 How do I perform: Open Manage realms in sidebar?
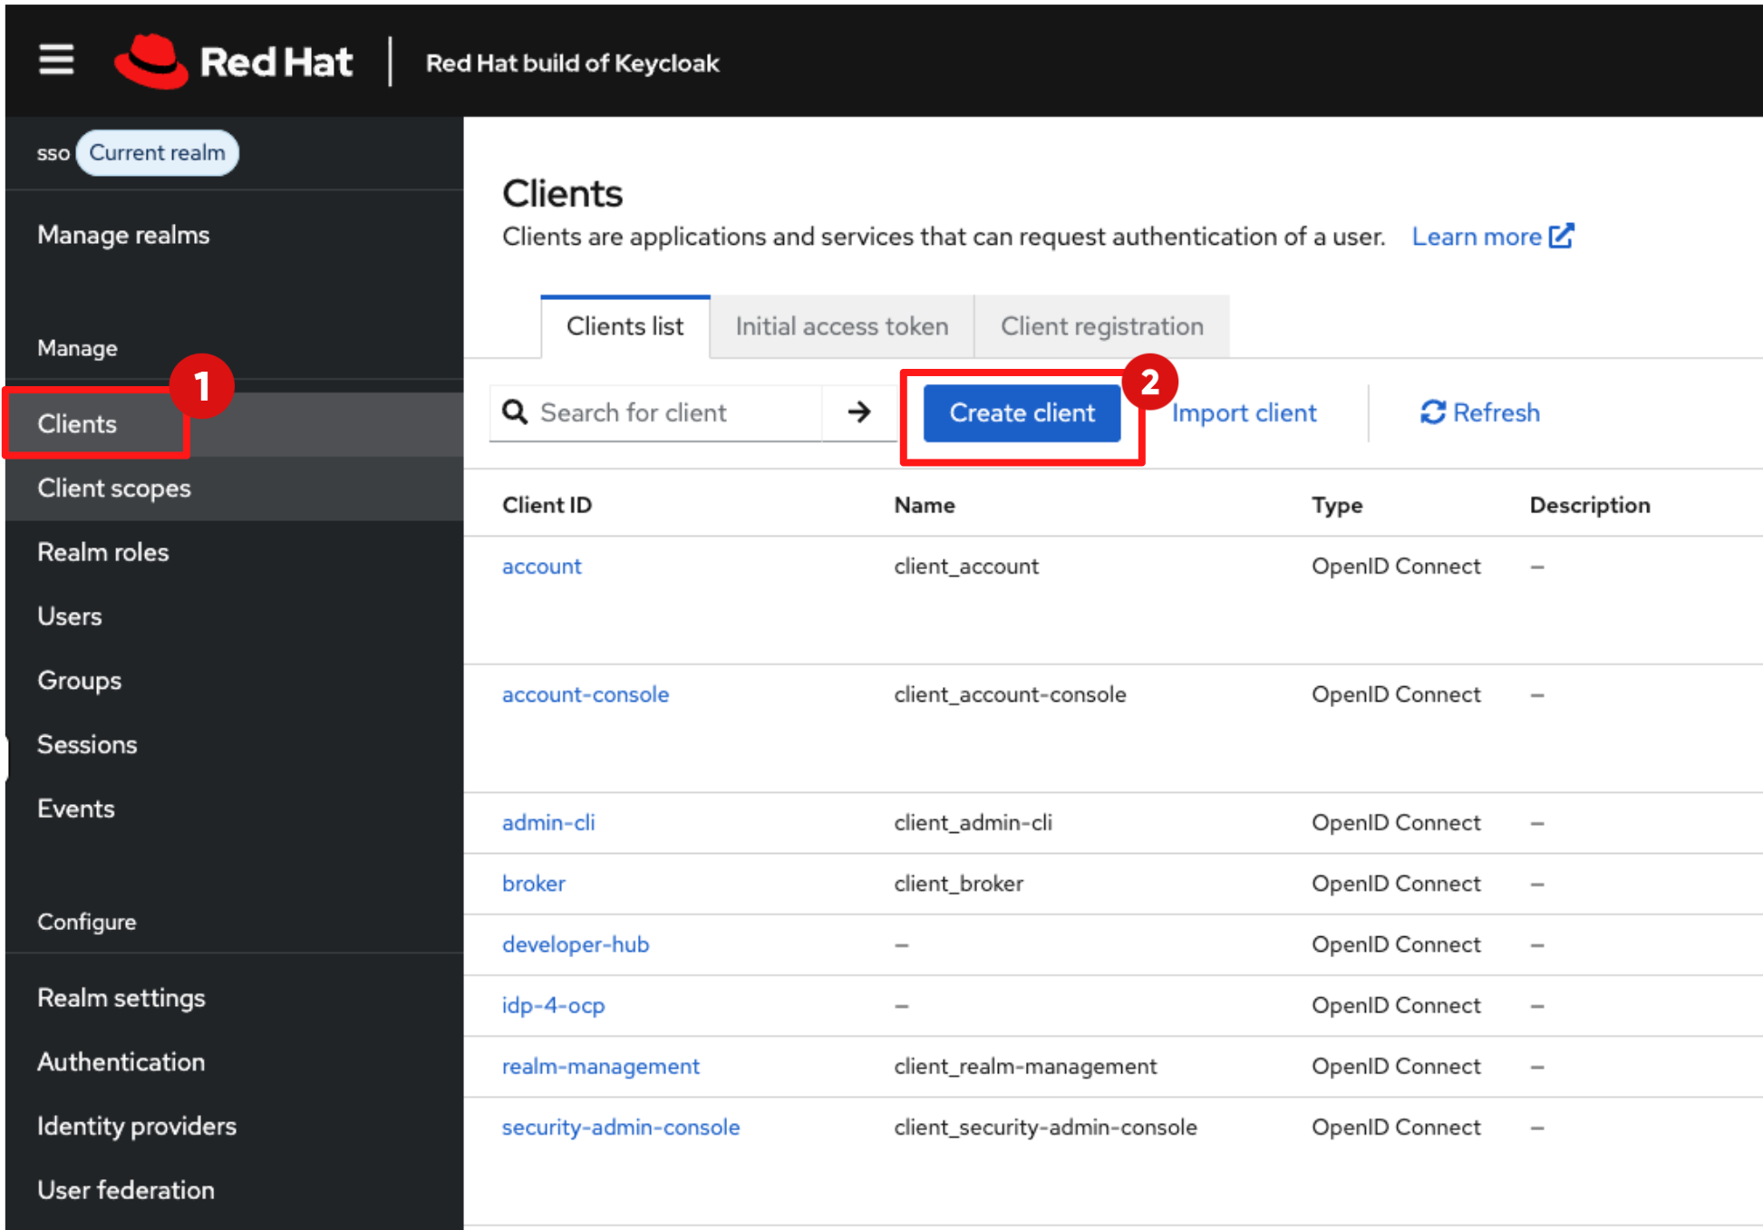pos(123,235)
